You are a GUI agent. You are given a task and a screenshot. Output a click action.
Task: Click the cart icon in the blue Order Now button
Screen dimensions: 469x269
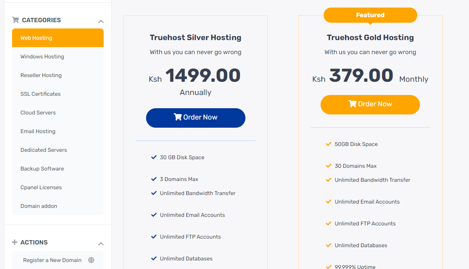178,117
